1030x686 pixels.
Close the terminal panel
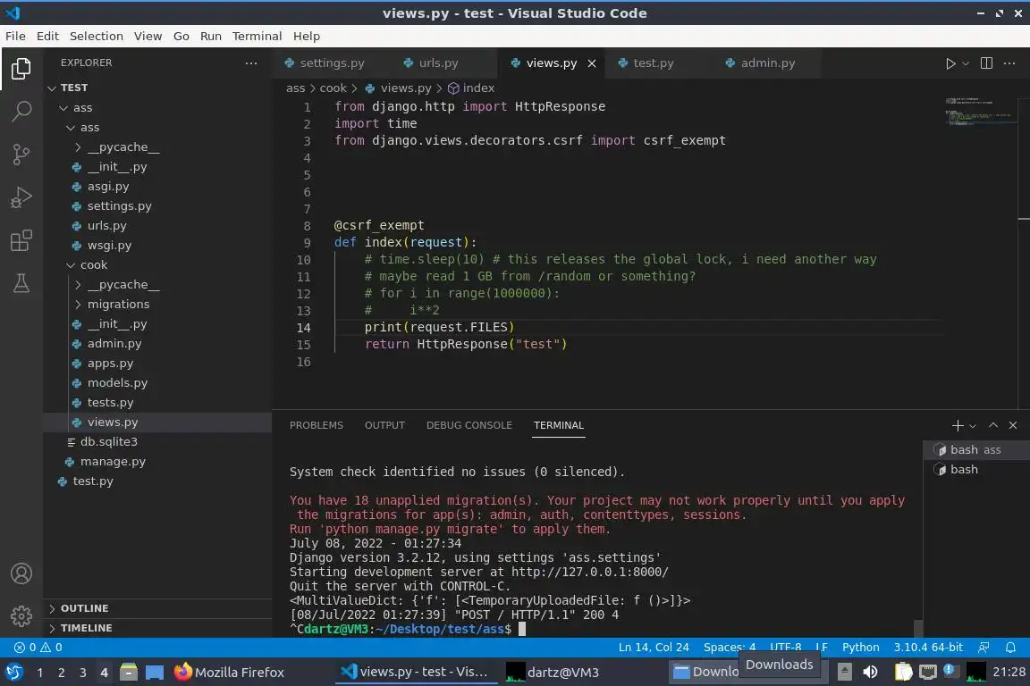click(x=1013, y=425)
